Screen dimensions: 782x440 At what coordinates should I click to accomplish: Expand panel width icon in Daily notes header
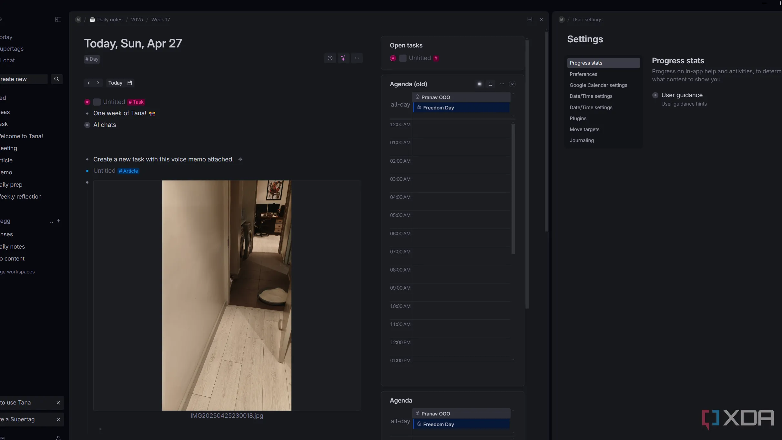[x=530, y=19]
